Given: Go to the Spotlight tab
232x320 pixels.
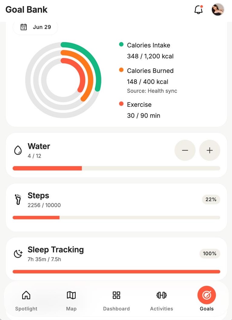Looking at the screenshot, I should click(26, 301).
